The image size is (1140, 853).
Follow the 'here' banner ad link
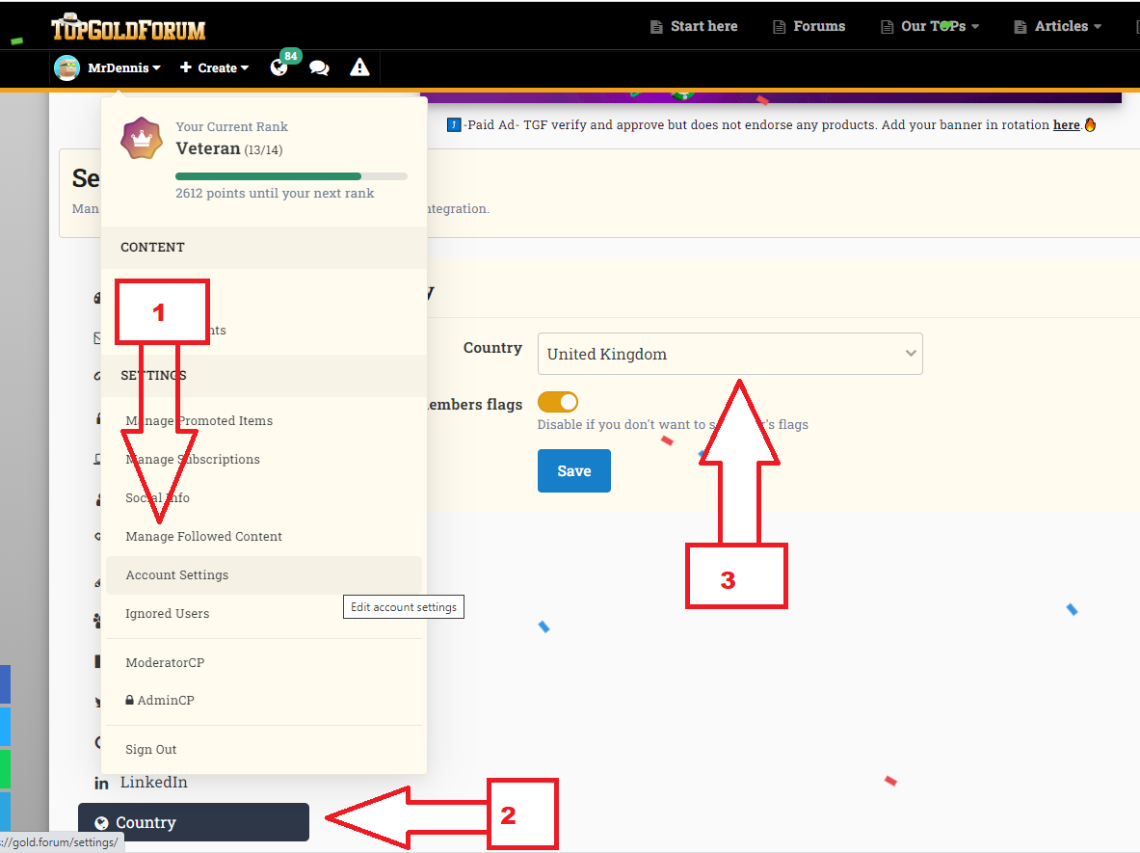pos(1066,124)
